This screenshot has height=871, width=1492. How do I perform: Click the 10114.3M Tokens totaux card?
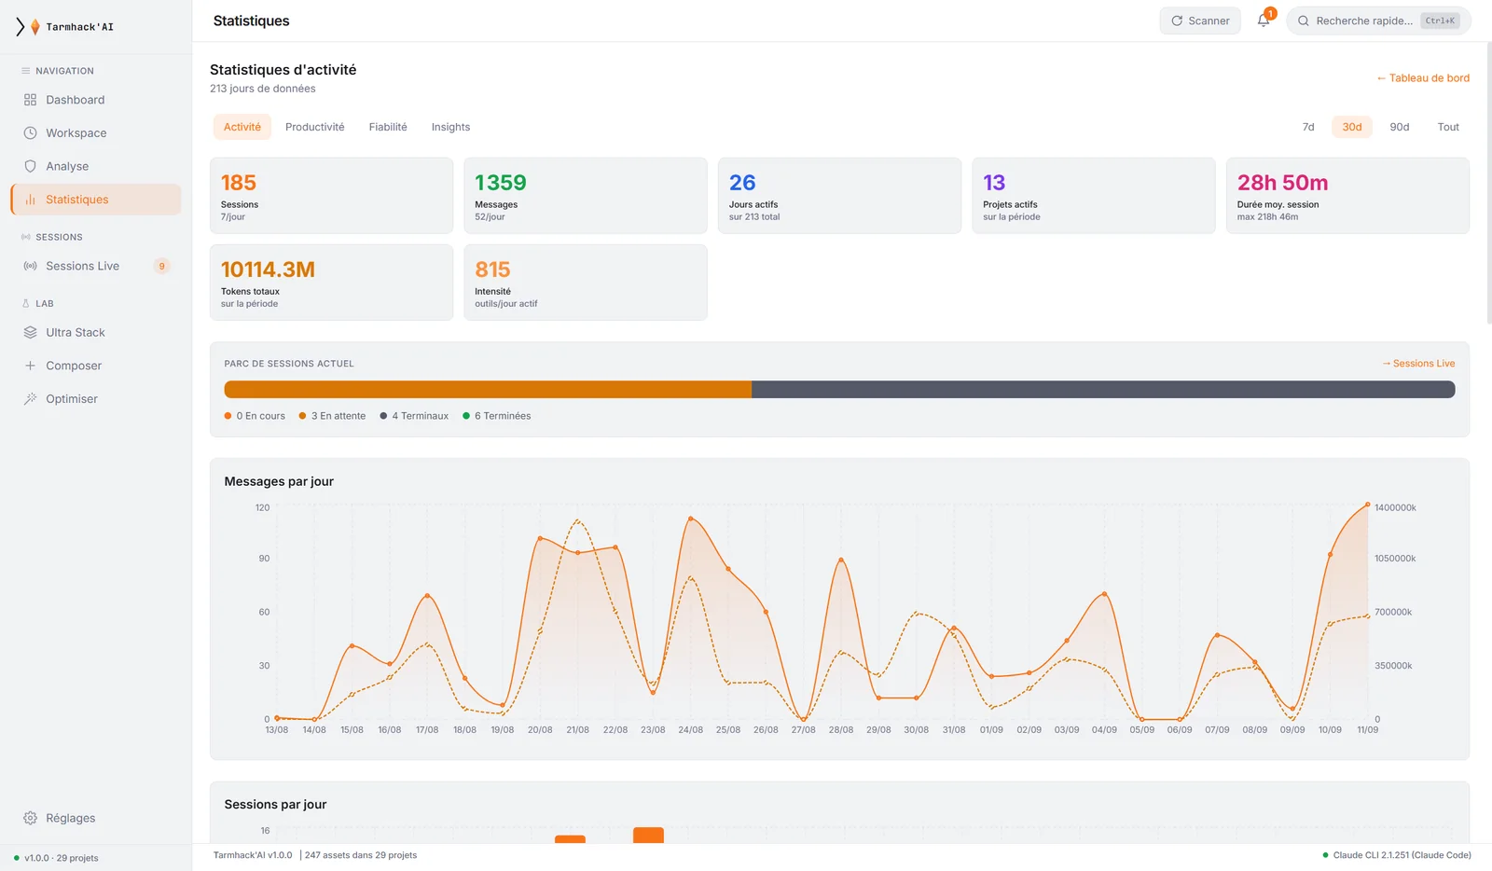click(x=331, y=283)
